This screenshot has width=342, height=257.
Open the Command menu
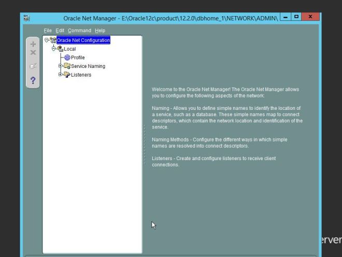(79, 31)
